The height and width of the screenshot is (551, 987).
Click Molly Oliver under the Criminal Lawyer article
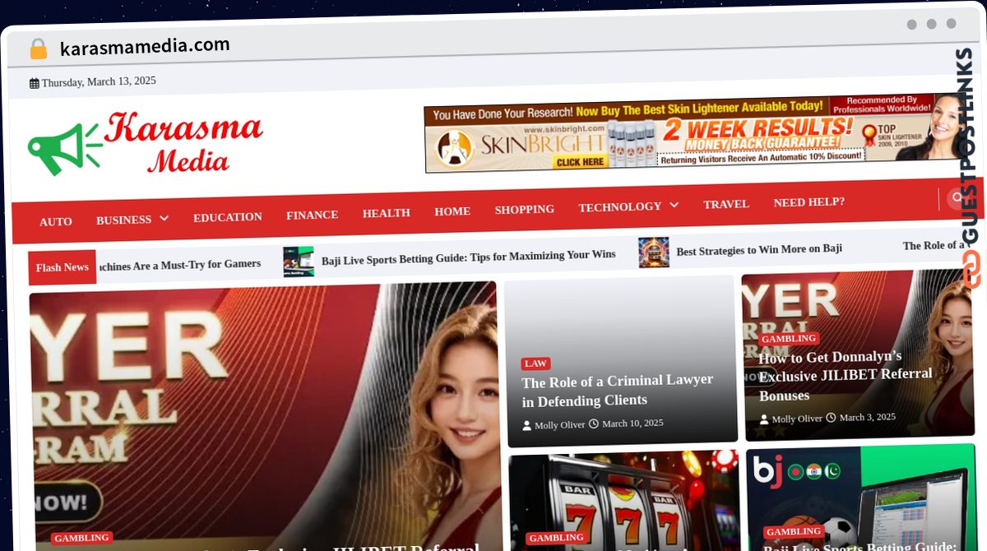pos(559,425)
